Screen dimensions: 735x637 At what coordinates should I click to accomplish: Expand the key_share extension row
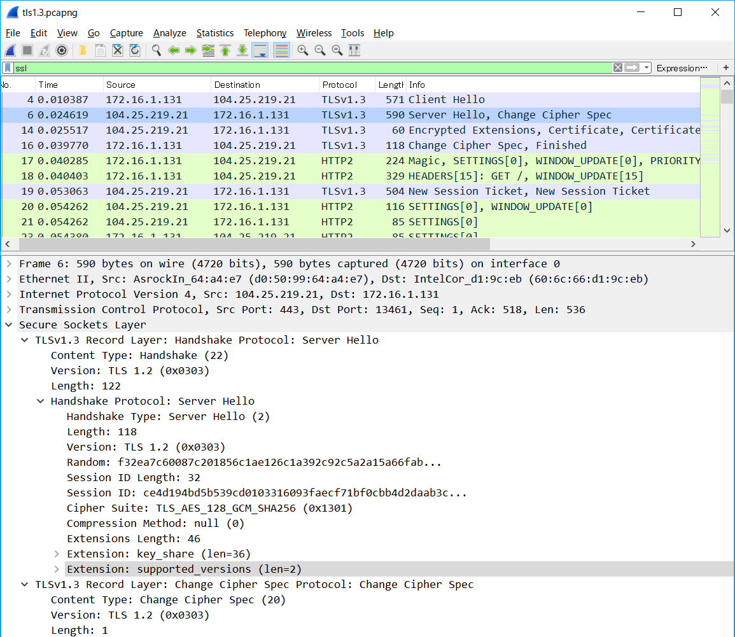(x=57, y=554)
